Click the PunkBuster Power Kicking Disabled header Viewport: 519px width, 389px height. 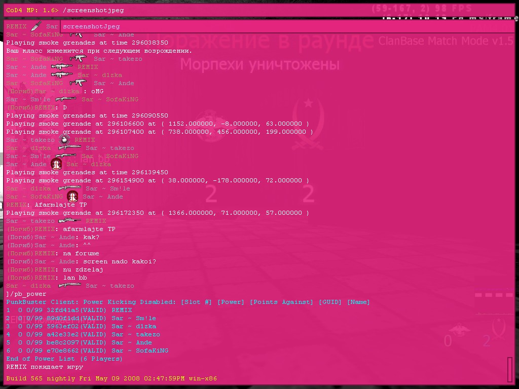tap(188, 302)
